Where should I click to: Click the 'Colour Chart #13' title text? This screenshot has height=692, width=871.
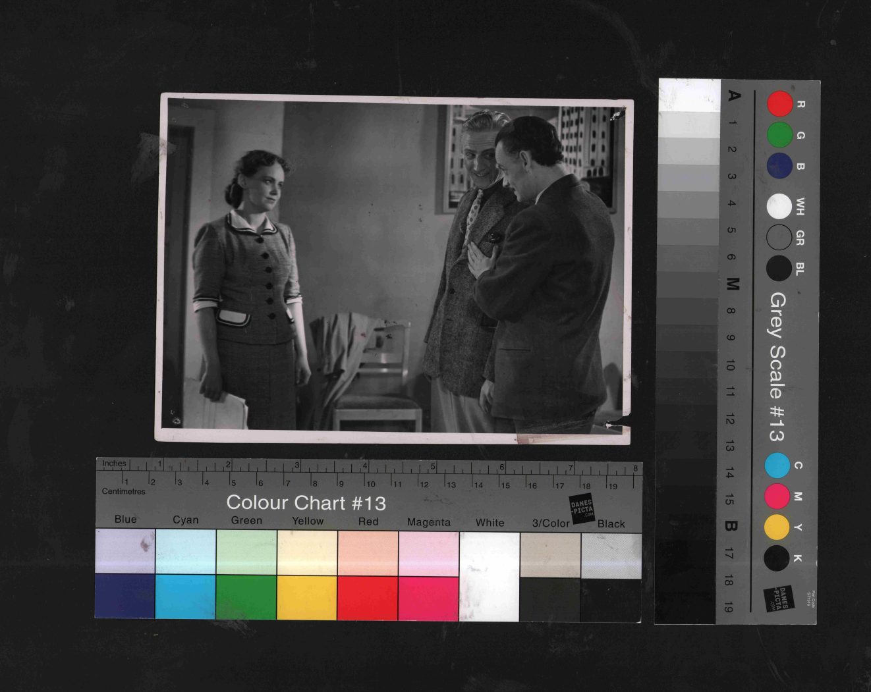[306, 503]
